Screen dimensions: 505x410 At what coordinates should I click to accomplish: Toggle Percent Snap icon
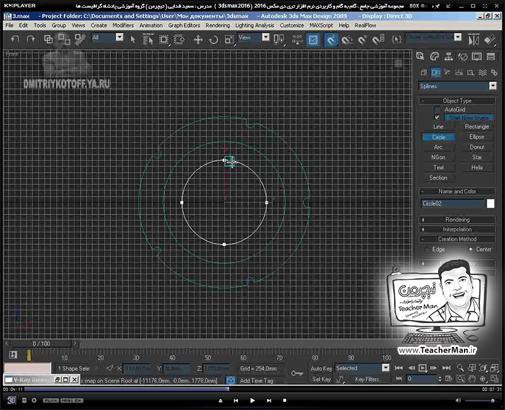pos(362,40)
